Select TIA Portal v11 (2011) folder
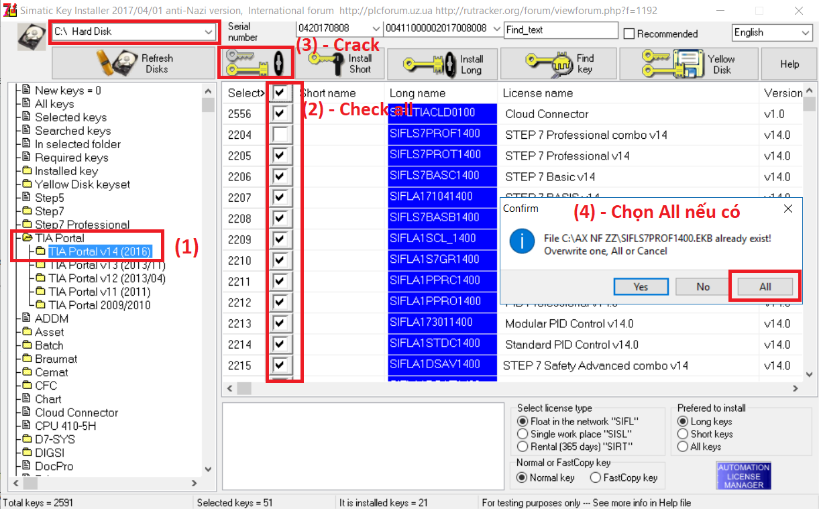 pos(99,292)
